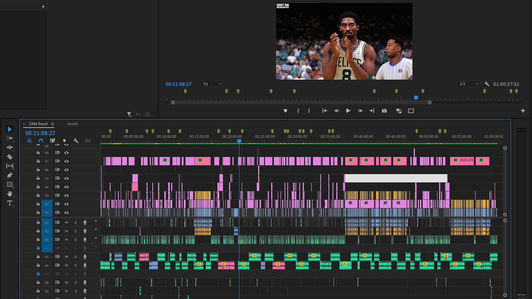Click the Program monitor timecode 00:21:08:27
Viewport: 532px width, 299px height.
pos(179,84)
